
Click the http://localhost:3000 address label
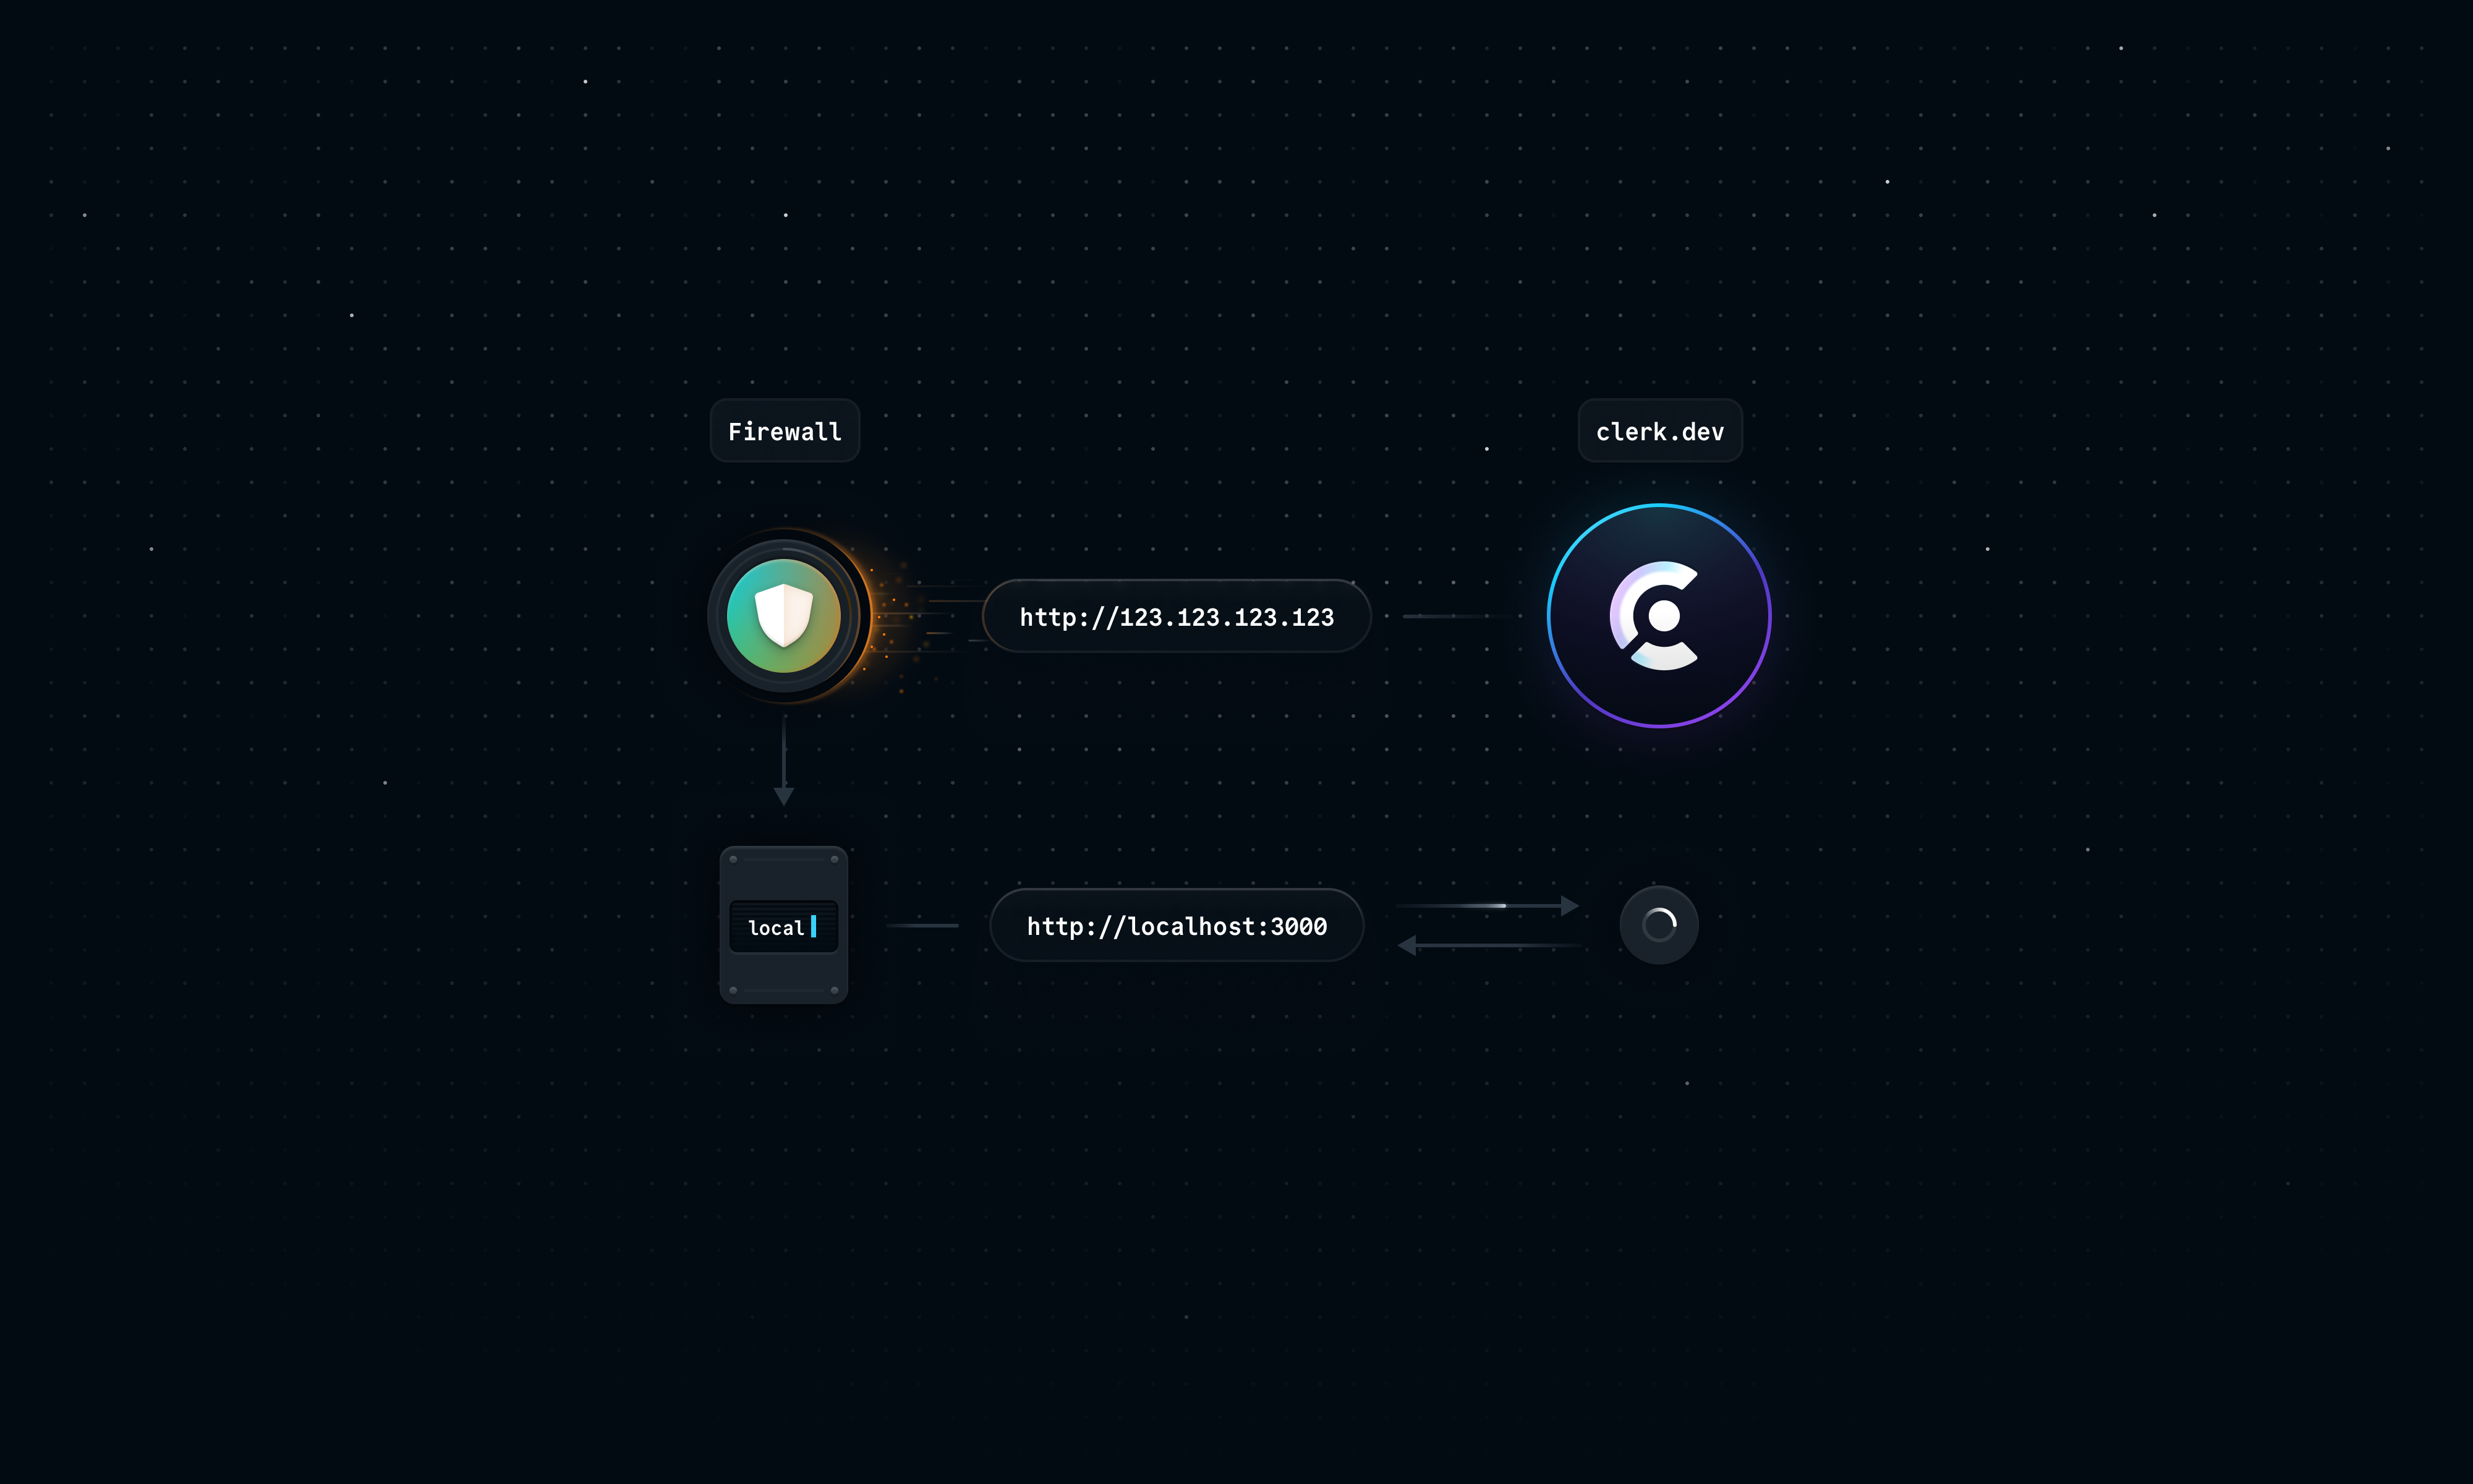coord(1175,924)
